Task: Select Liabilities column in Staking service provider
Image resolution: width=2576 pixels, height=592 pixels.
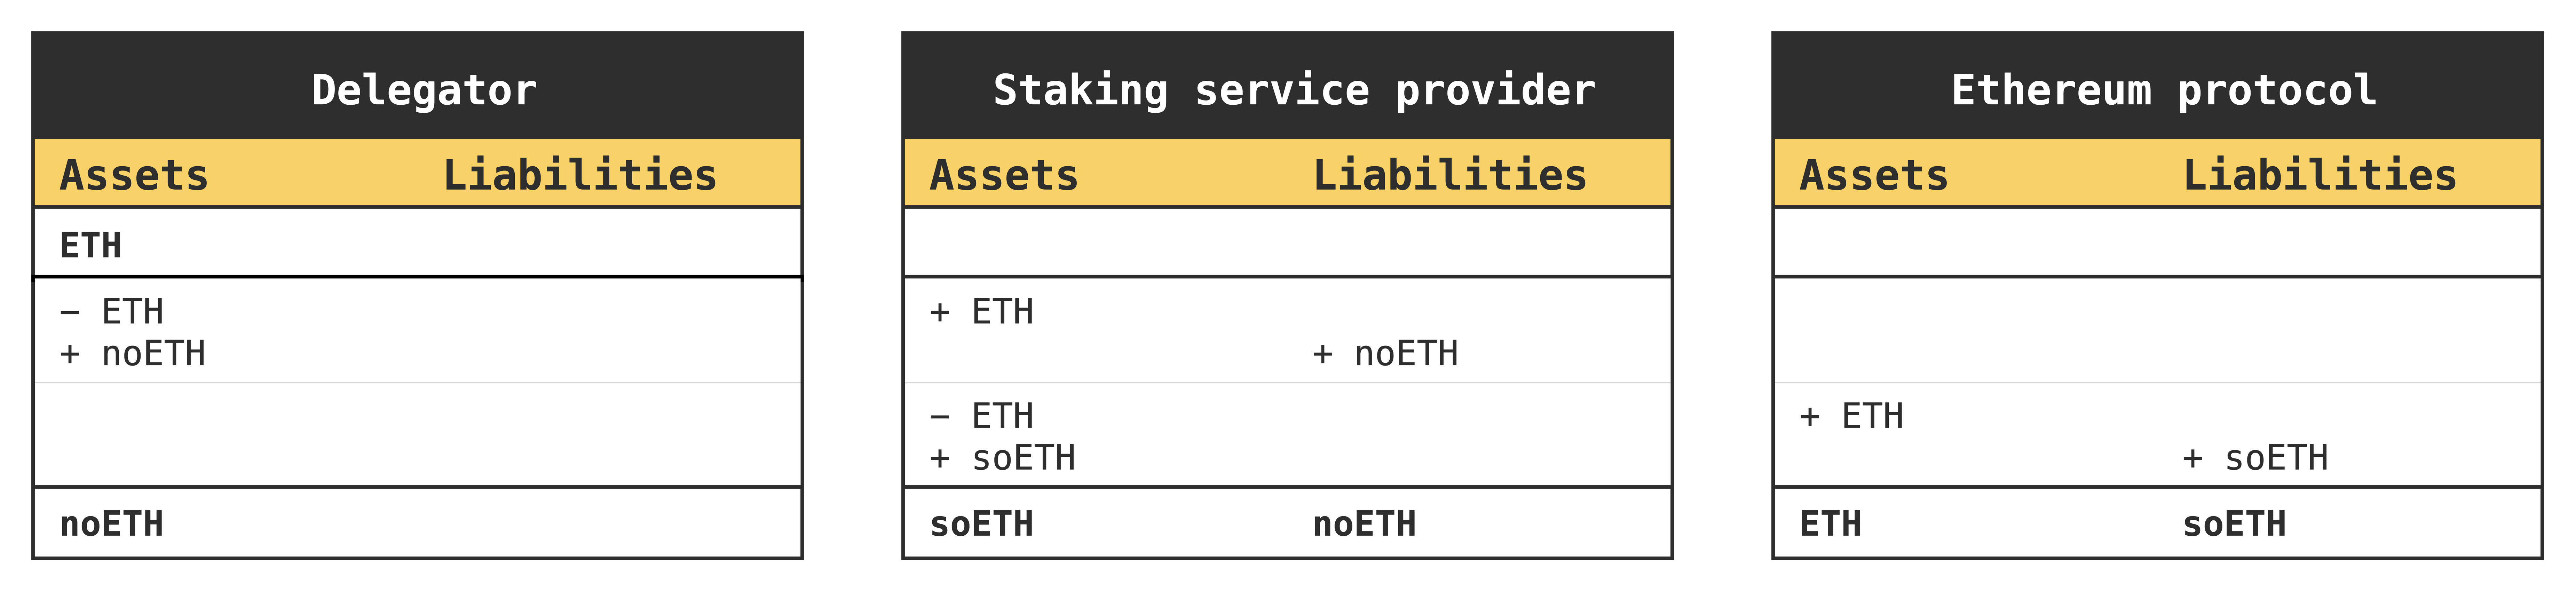Action: tap(1450, 175)
